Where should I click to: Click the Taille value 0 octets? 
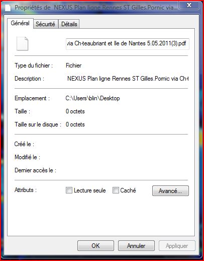(x=75, y=111)
